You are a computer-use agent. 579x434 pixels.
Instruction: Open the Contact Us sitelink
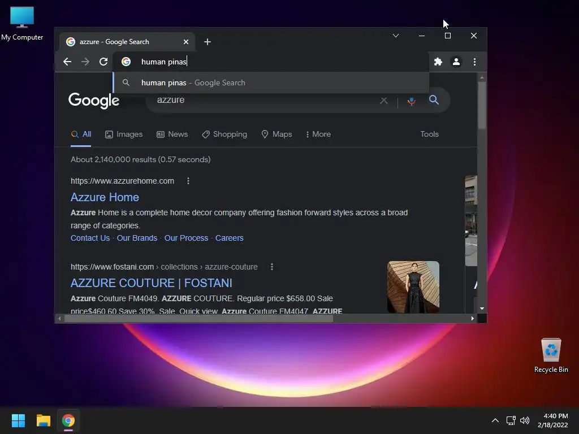90,238
